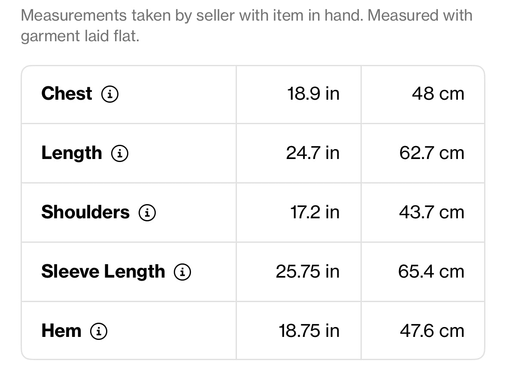Tap the Sleeve Length info icon
This screenshot has width=506, height=373.
182,272
